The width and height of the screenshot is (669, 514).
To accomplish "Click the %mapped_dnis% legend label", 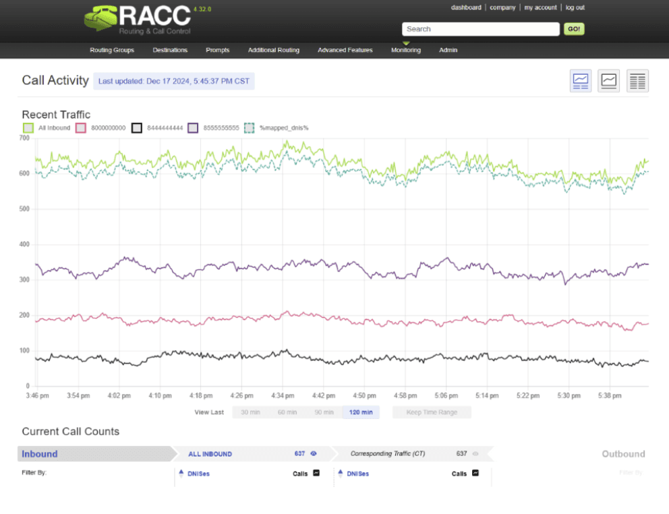I will (x=284, y=127).
